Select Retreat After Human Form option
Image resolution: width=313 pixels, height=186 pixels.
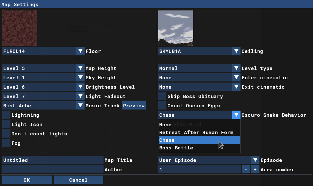[x=199, y=132]
